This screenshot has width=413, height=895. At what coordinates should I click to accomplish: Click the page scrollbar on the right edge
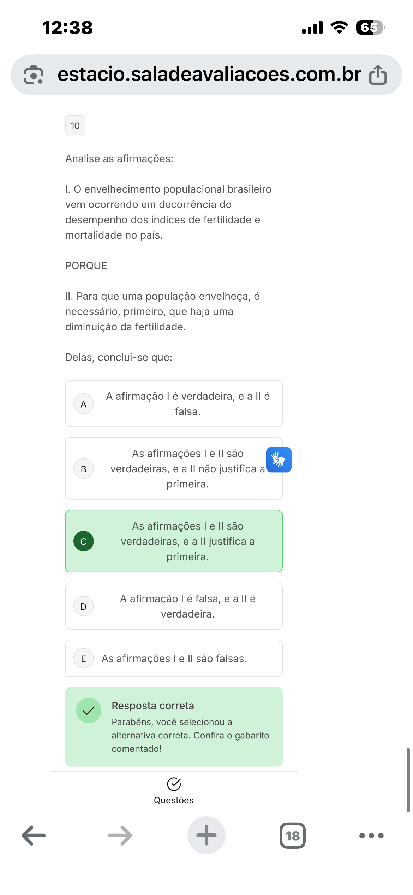point(408,779)
